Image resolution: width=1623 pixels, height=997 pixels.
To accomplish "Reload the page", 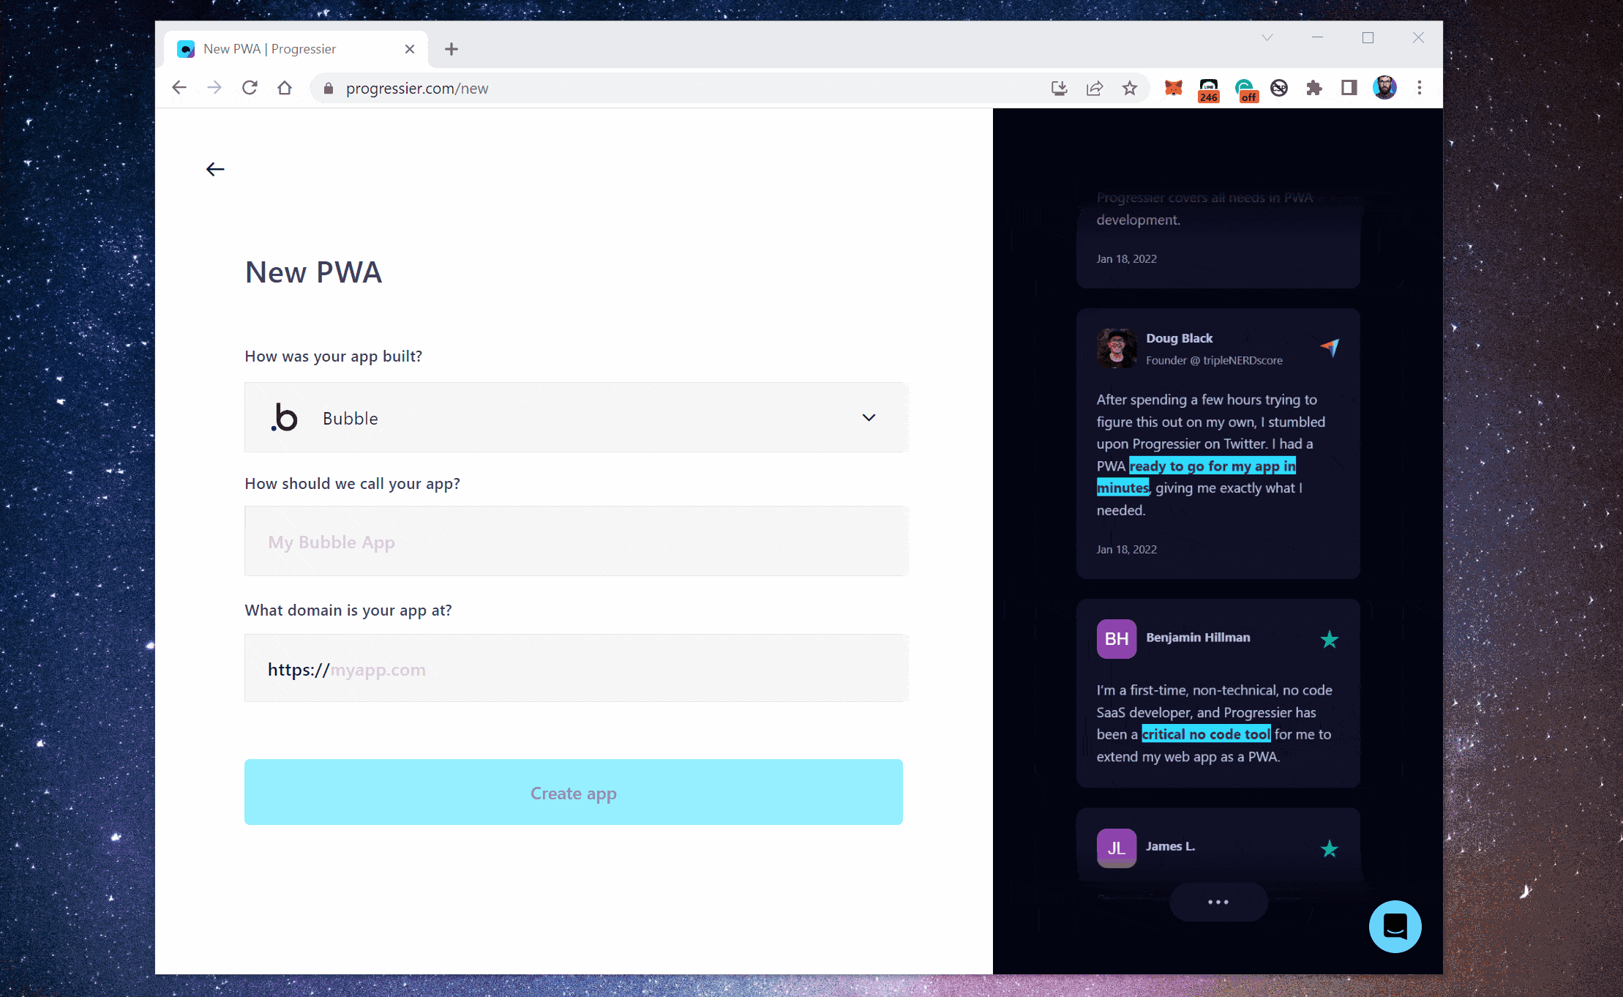I will click(250, 88).
